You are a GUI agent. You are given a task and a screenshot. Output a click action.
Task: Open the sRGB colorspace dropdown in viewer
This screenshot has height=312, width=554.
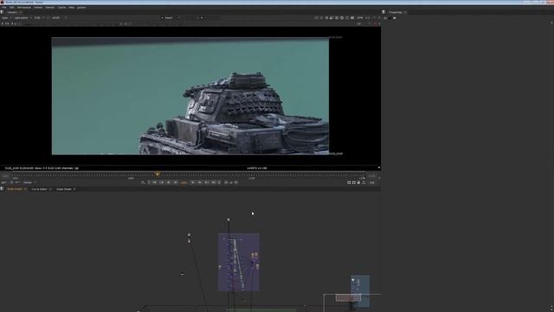(x=58, y=17)
